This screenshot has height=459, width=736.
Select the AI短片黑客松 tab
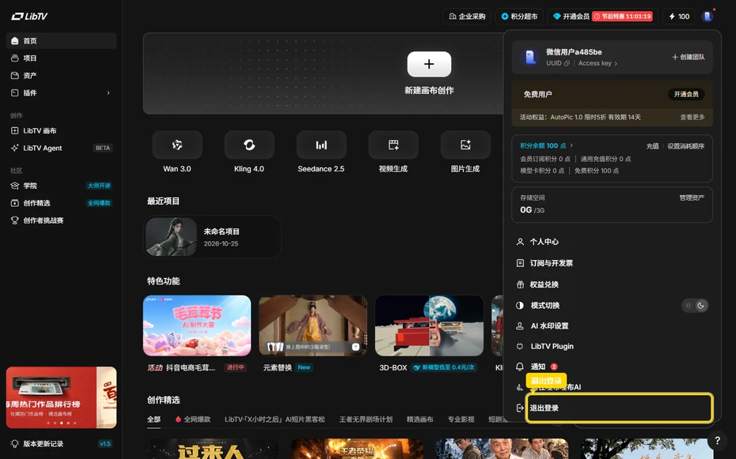click(x=275, y=419)
